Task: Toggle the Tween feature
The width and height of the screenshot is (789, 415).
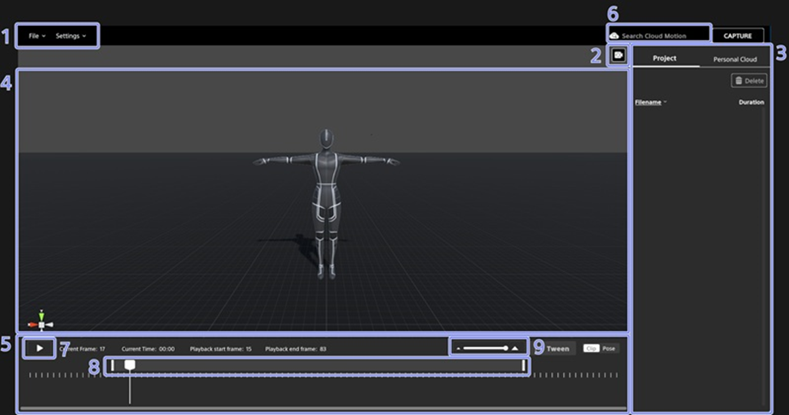Action: click(557, 348)
